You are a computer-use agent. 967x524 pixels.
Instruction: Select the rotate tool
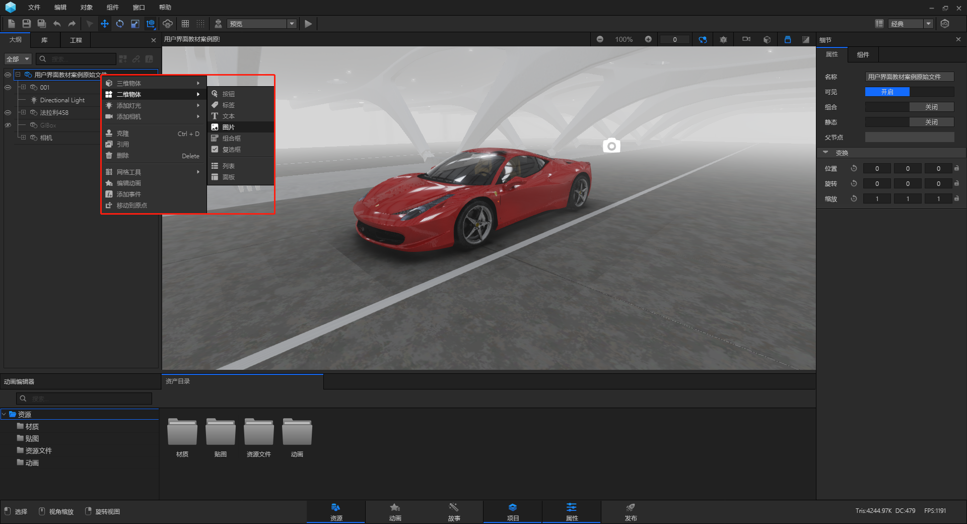120,24
